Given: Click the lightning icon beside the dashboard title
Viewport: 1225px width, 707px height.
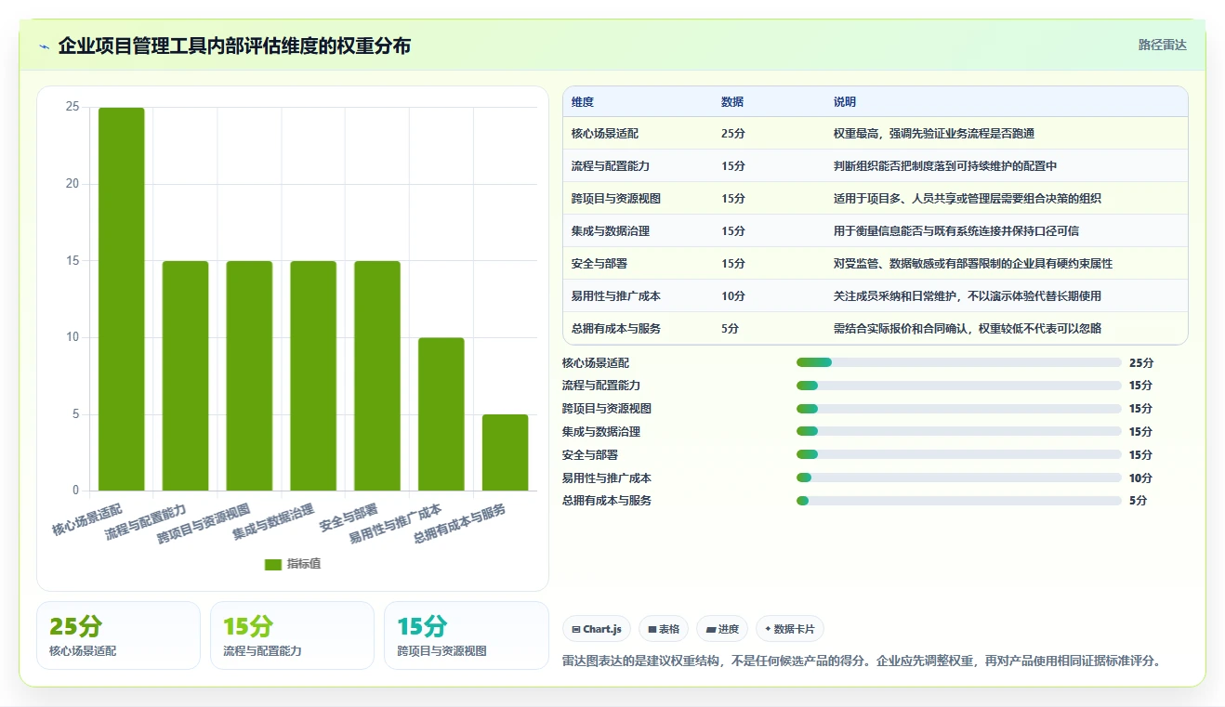Looking at the screenshot, I should 45,46.
